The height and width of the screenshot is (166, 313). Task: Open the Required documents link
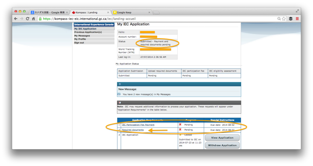point(133,130)
